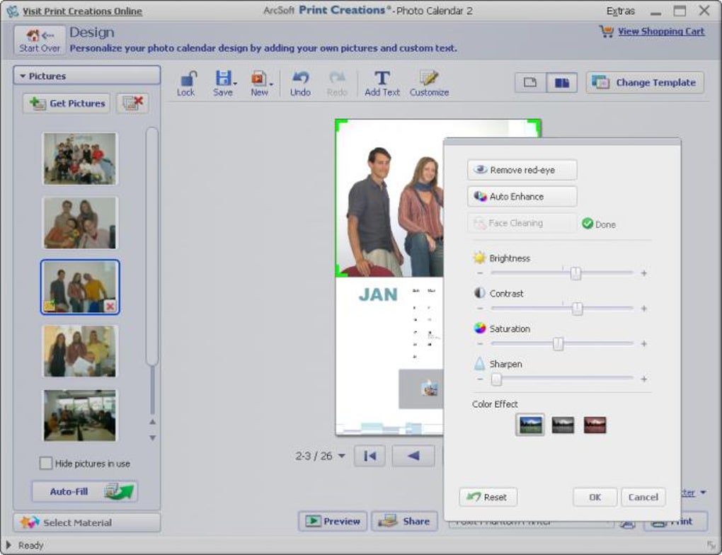The image size is (722, 555).
Task: Decrease saturation with minus icon
Action: point(480,343)
